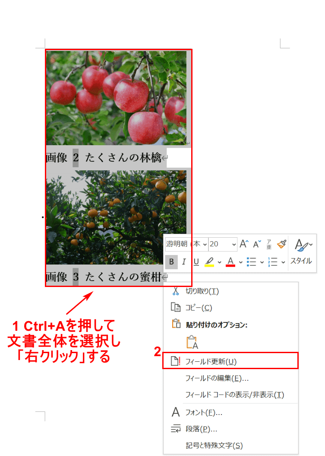The image size is (325, 456).
Task: Click the paragraph lines icon
Action: tap(176, 429)
